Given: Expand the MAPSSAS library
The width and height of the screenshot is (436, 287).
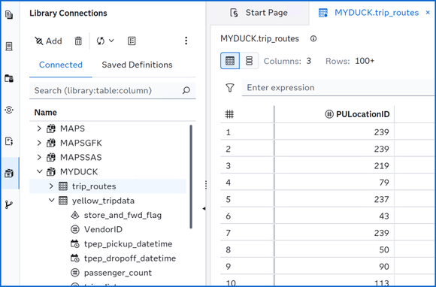Looking at the screenshot, I should (x=39, y=157).
